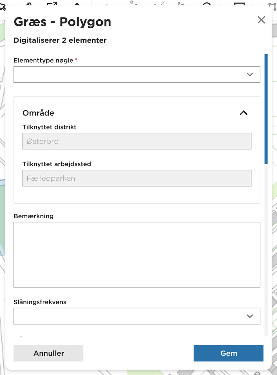Select the 'Bemærkning' label
The height and width of the screenshot is (375, 277).
point(34,216)
